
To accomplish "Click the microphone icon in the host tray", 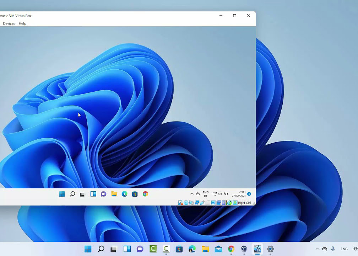I will click(333, 249).
